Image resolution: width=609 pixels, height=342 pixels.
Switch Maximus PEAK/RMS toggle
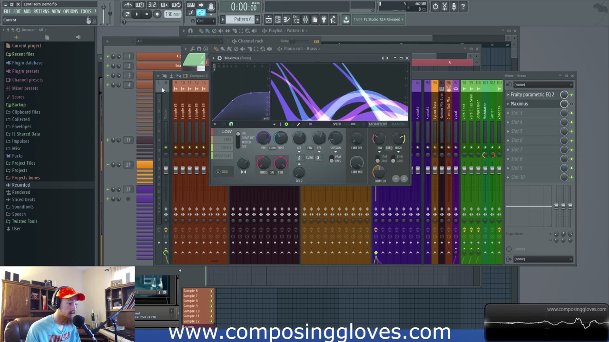pyautogui.click(x=332, y=159)
